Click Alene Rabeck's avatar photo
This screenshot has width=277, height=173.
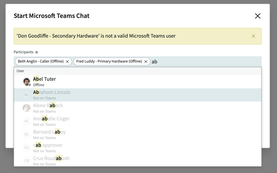pos(26,108)
